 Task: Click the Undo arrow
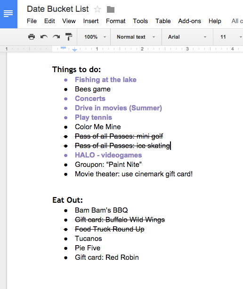click(x=44, y=37)
